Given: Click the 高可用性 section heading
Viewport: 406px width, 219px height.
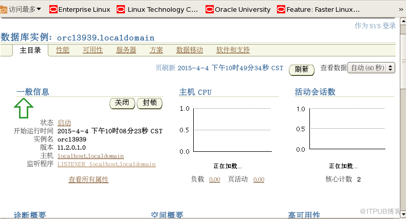Looking at the screenshot, I should (304, 215).
